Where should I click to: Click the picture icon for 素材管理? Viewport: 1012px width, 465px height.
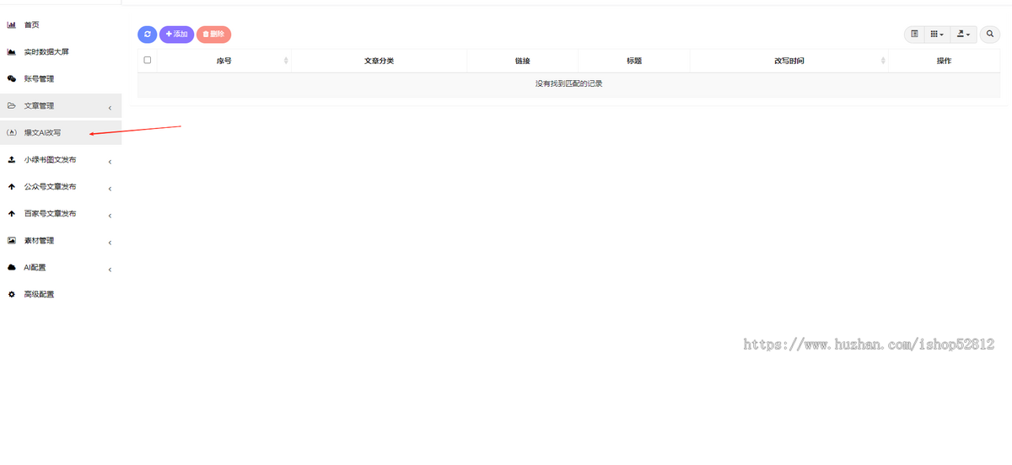12,241
